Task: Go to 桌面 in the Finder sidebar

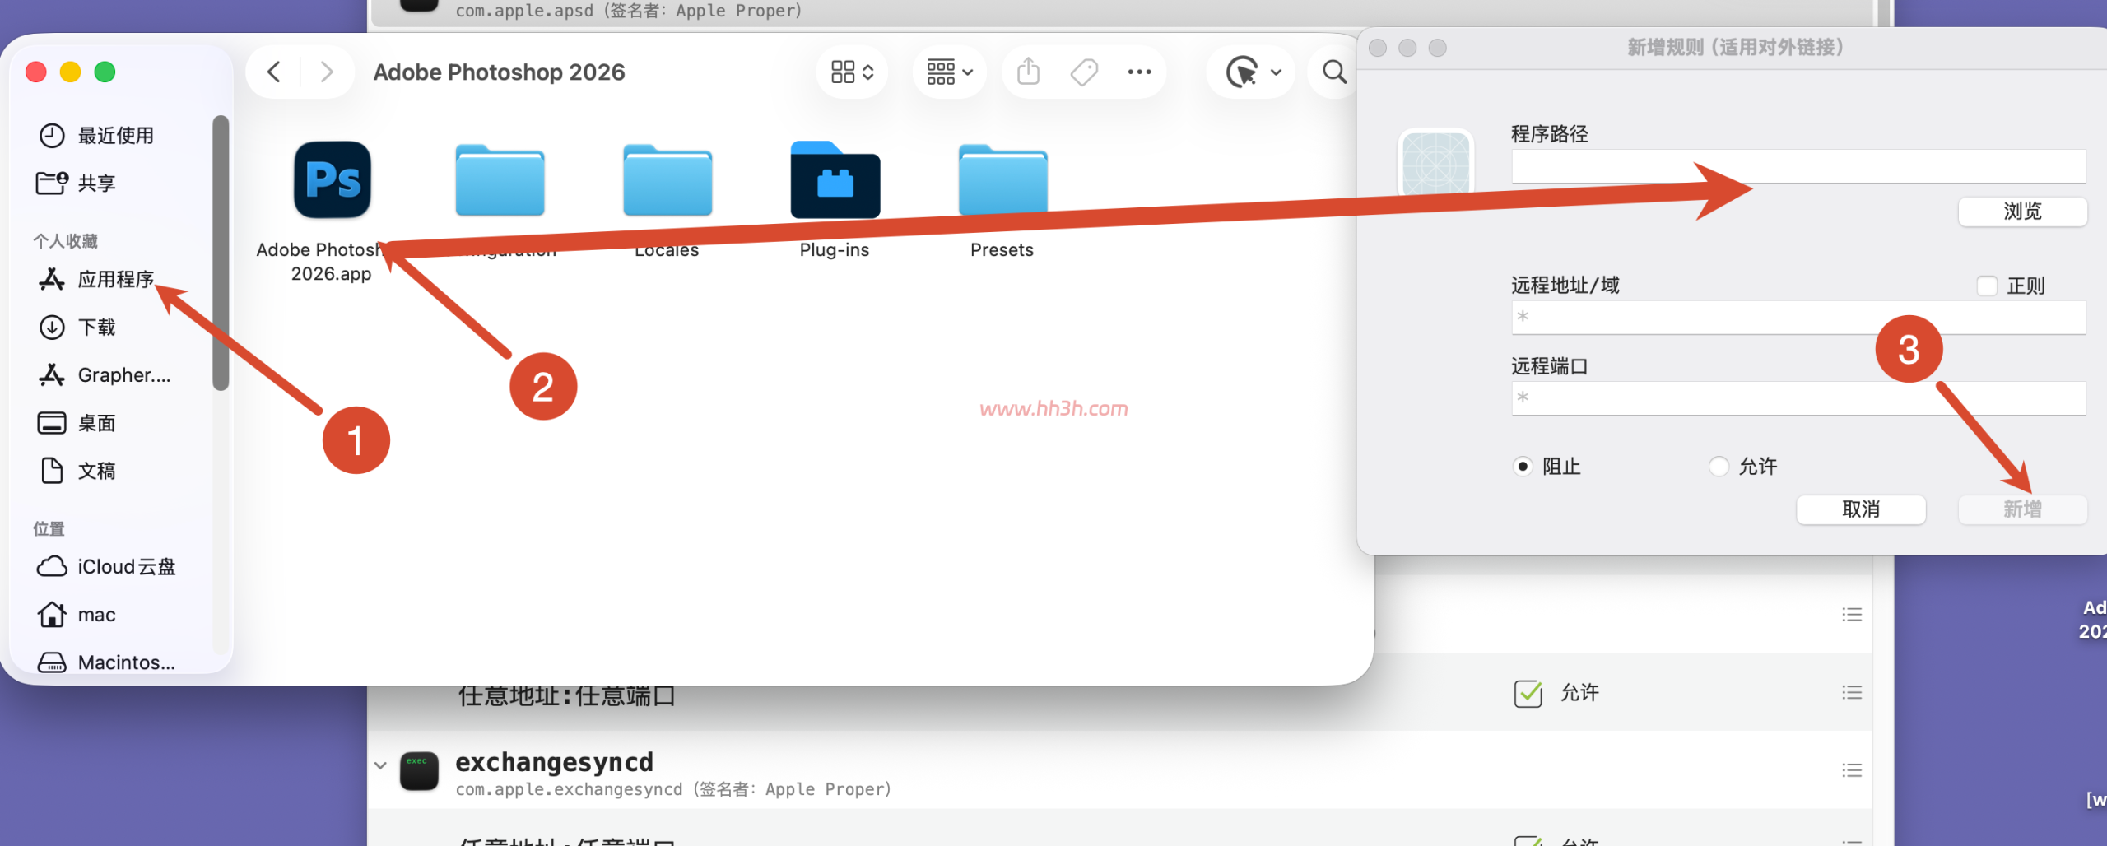Action: coord(77,423)
